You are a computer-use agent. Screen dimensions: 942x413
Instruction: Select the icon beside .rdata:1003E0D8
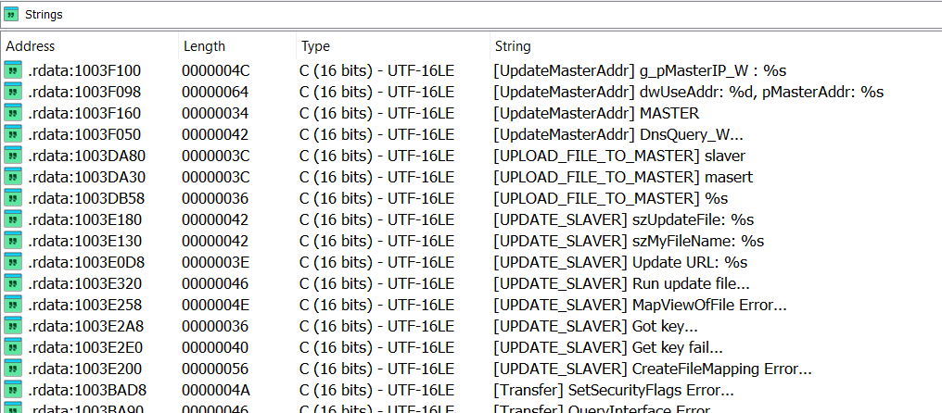(x=13, y=262)
